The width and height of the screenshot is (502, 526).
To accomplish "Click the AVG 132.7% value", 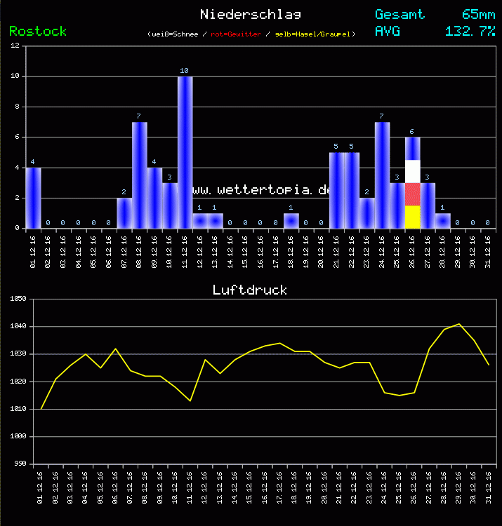I will (470, 31).
